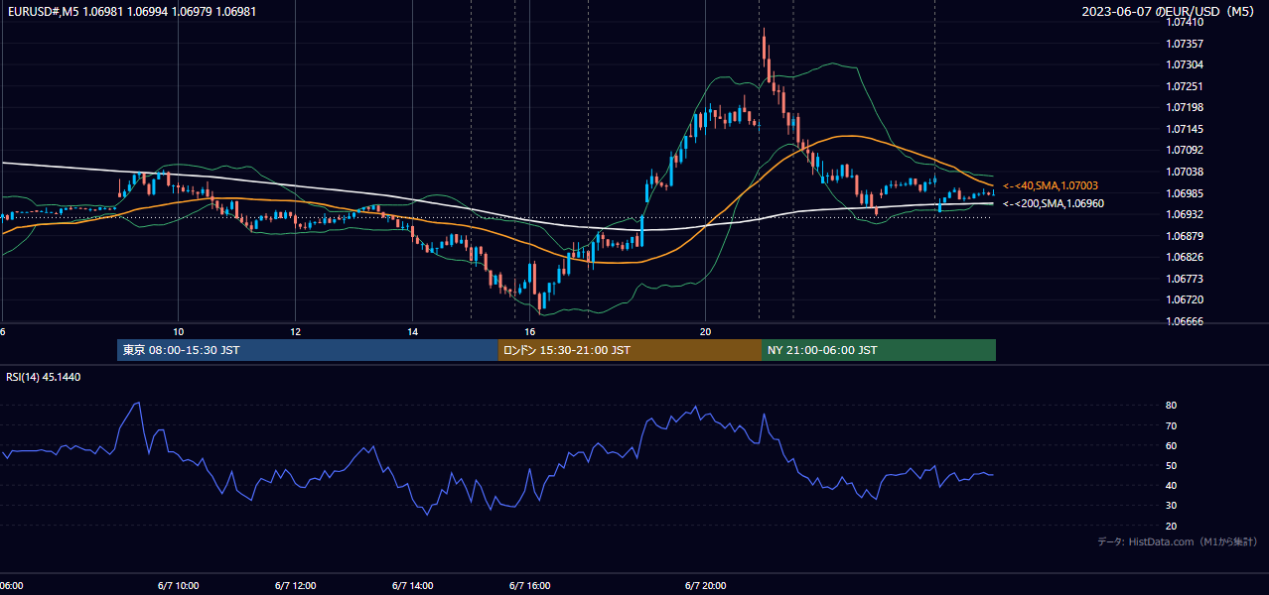
Task: Click price axis label 1.07410
Action: 1186,22
